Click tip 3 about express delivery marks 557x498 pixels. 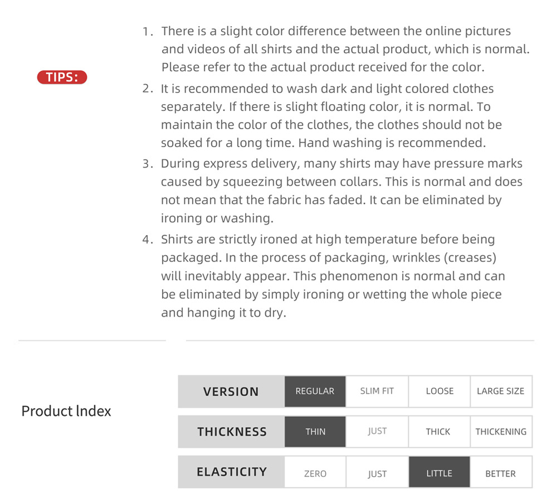click(x=333, y=191)
